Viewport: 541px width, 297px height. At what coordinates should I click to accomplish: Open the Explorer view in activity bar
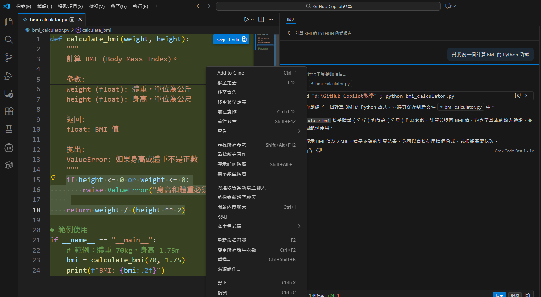tap(9, 22)
